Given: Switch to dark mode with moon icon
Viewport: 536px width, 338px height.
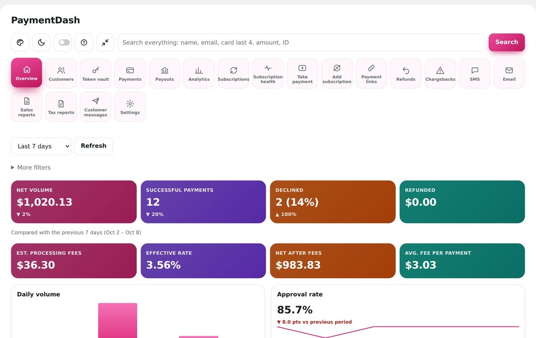Looking at the screenshot, I should pyautogui.click(x=41, y=42).
